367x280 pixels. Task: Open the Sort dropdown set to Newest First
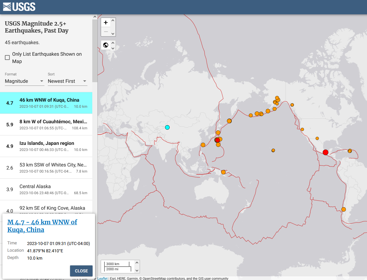[68, 81]
